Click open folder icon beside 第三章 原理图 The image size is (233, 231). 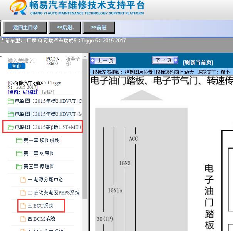point(19,167)
